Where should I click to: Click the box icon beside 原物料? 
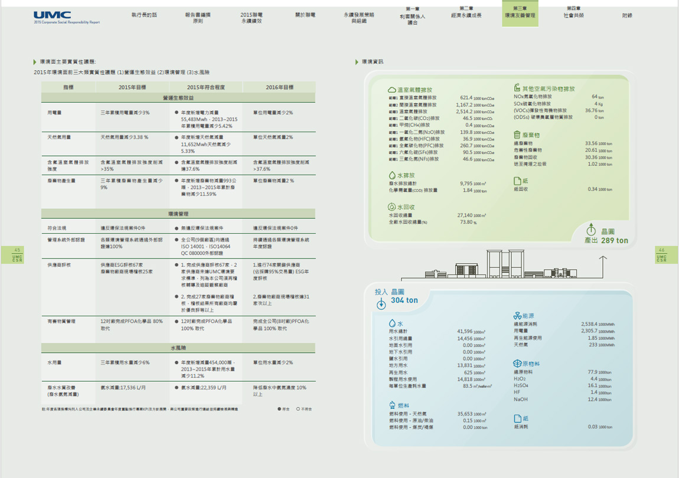click(x=517, y=364)
